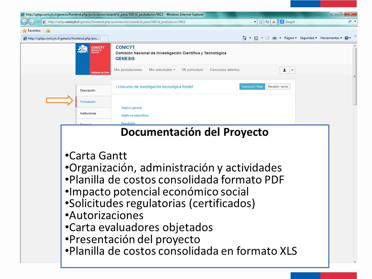Image resolution: width=372 pixels, height=279 pixels.
Task: Go back with the browser Back arrow
Action: click(24, 22)
